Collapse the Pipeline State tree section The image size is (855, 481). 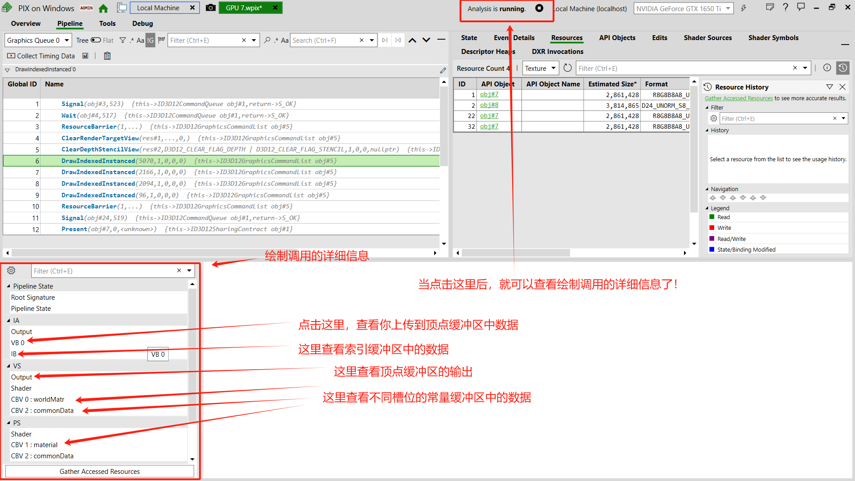[x=8, y=286]
